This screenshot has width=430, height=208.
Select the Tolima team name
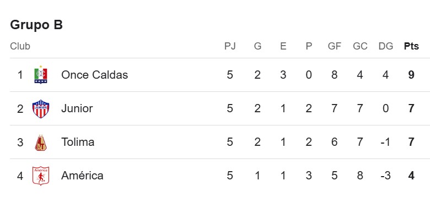[x=78, y=142]
